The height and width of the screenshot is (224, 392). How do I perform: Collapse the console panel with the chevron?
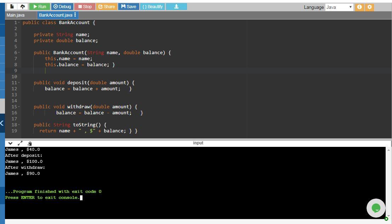click(10, 143)
